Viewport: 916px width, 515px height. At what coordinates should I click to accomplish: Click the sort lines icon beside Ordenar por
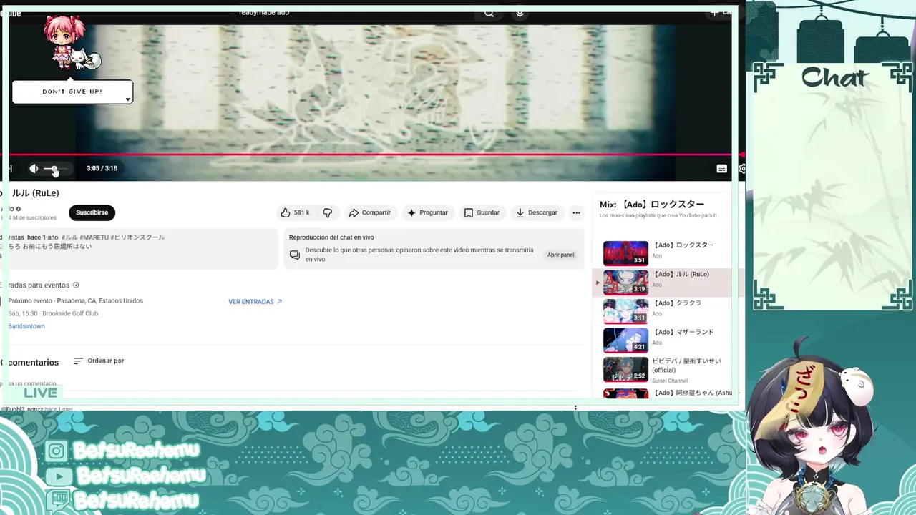(x=78, y=360)
